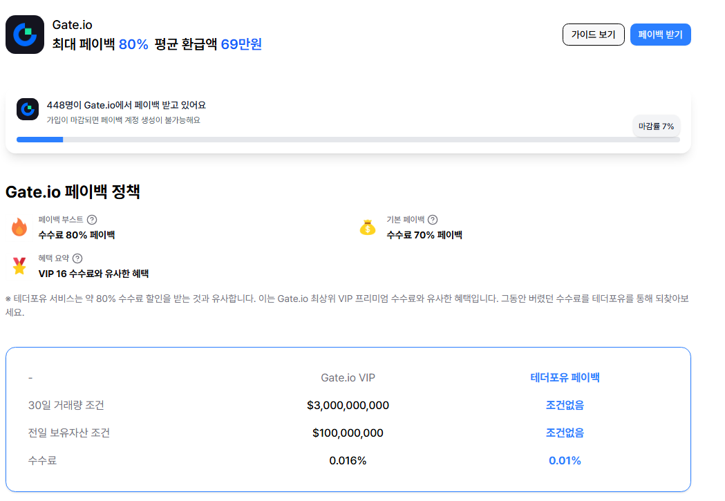Open the help tooltip next to 기본 페이백
The height and width of the screenshot is (501, 725).
tap(433, 220)
